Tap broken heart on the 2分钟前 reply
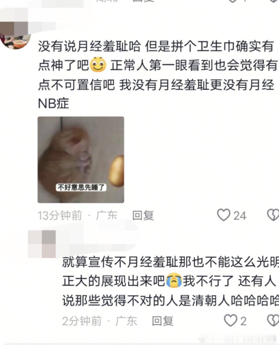279x345 pixels. [273, 320]
